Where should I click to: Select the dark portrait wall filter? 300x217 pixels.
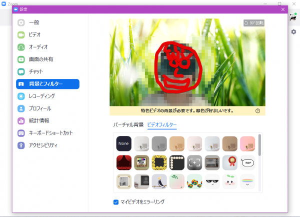coord(141,181)
